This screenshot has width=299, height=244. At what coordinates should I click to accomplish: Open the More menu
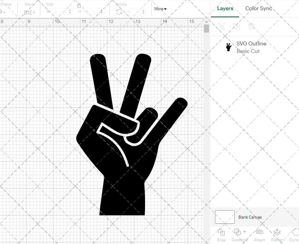(160, 9)
